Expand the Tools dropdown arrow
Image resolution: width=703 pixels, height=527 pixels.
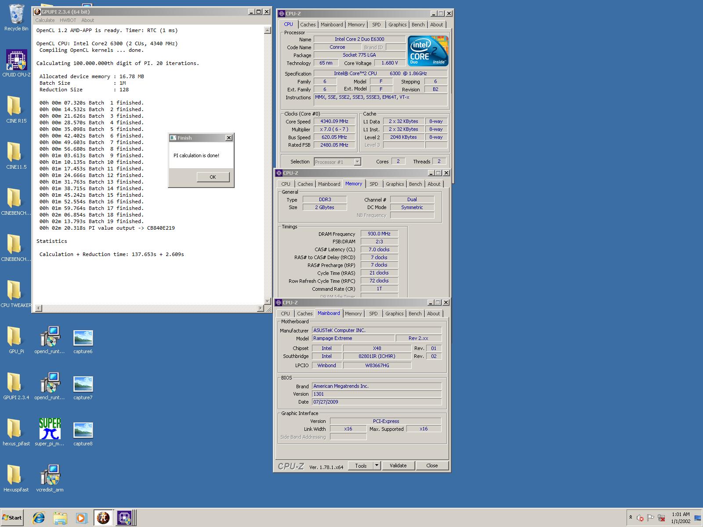tap(377, 466)
